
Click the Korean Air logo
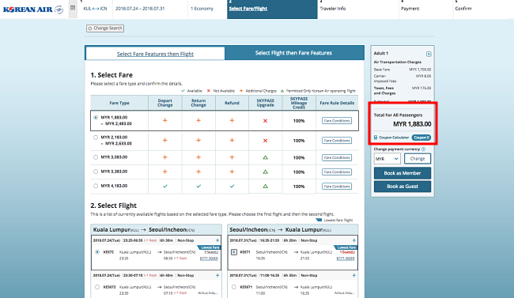(x=32, y=9)
